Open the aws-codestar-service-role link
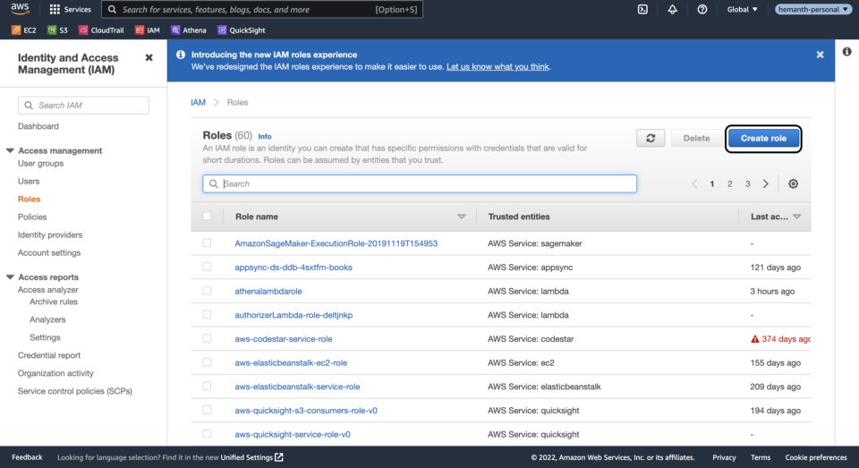The height and width of the screenshot is (468, 859). coord(284,338)
